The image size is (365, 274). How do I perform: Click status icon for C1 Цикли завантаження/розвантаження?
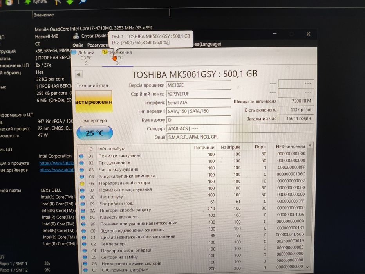click(84, 238)
